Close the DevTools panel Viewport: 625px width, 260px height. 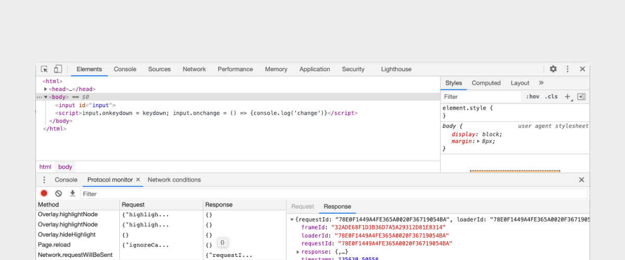582,69
